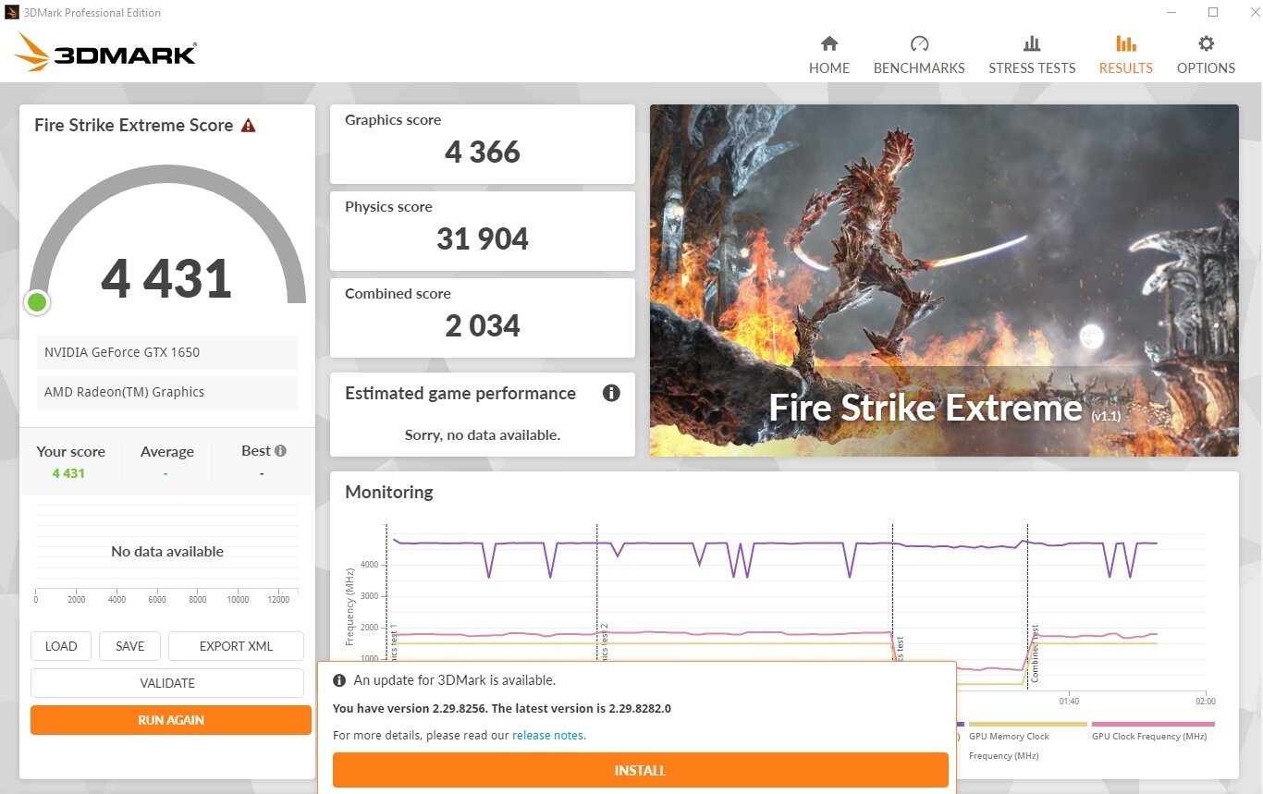Click the Graphics score value 4 366

[483, 152]
